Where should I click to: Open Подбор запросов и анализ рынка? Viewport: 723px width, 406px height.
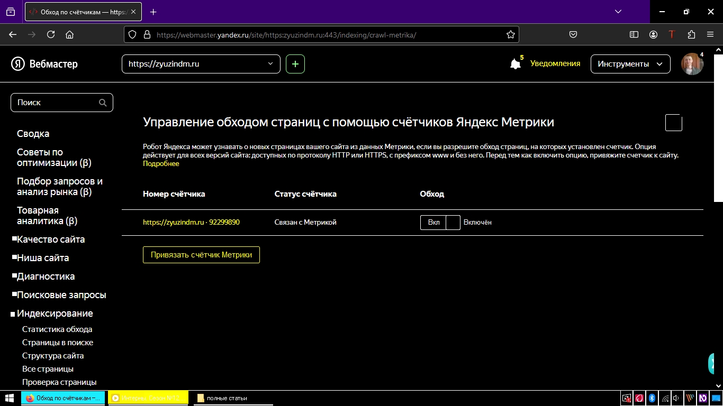60,187
